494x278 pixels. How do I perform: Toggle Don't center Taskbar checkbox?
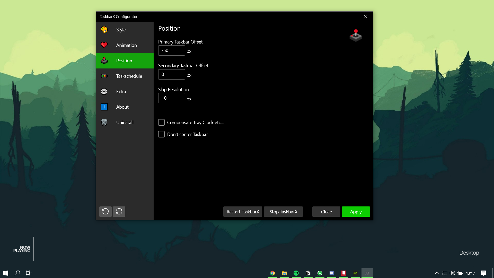coord(161,134)
